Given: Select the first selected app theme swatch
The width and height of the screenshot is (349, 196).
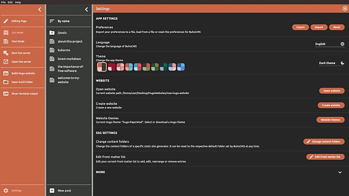Looking at the screenshot, I should (x=102, y=67).
